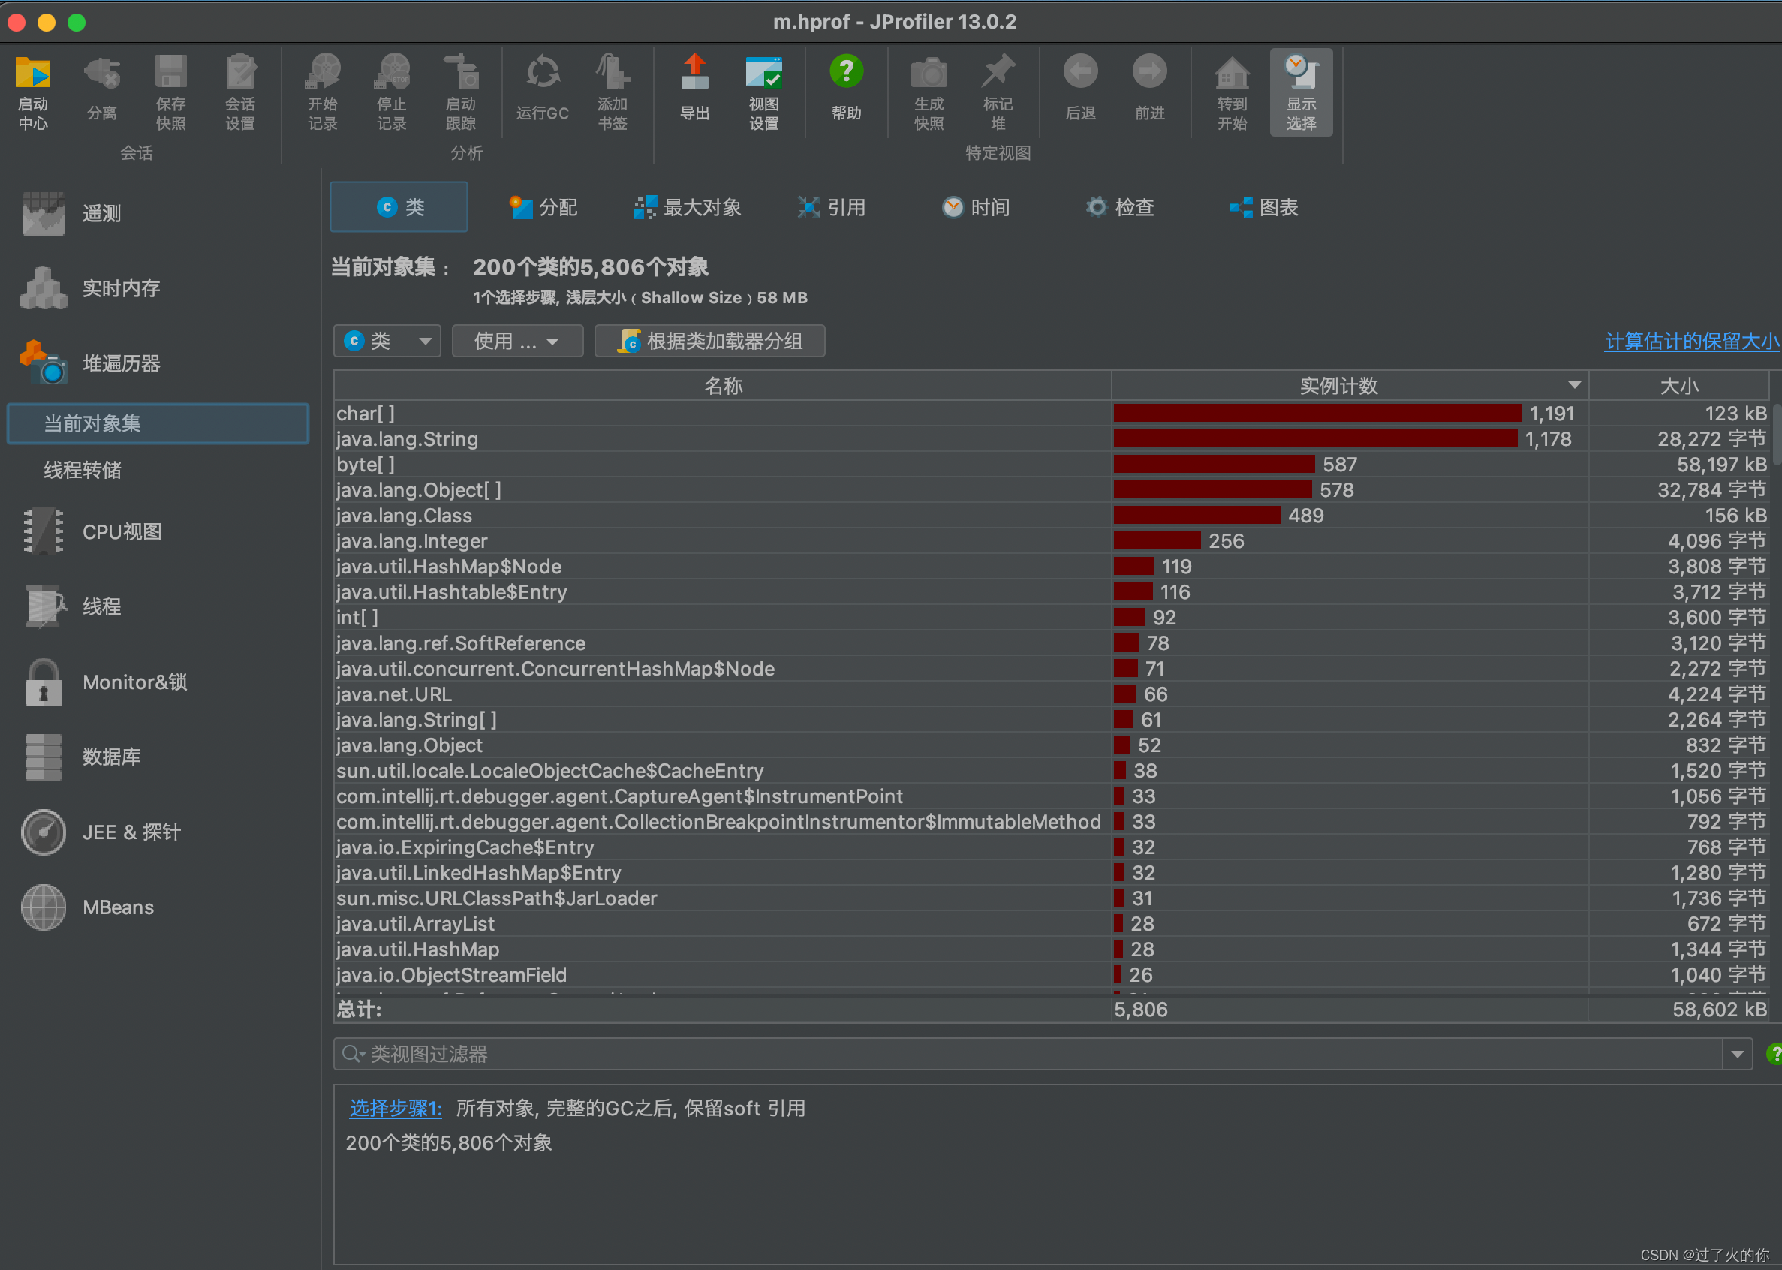Select the java.net.URL row
The image size is (1782, 1270).
click(1051, 694)
